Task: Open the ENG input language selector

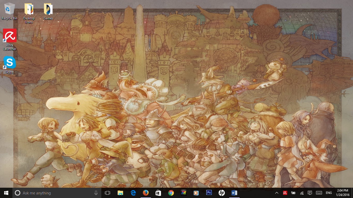Action: [x=329, y=193]
